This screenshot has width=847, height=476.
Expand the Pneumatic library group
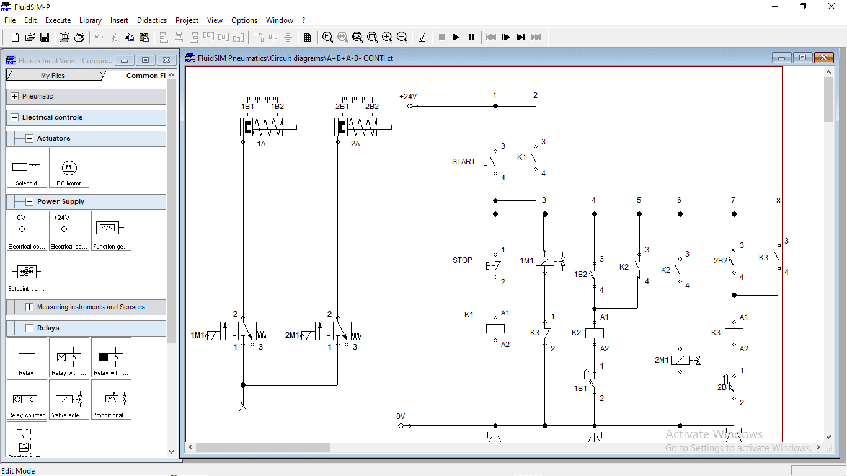pyautogui.click(x=15, y=97)
